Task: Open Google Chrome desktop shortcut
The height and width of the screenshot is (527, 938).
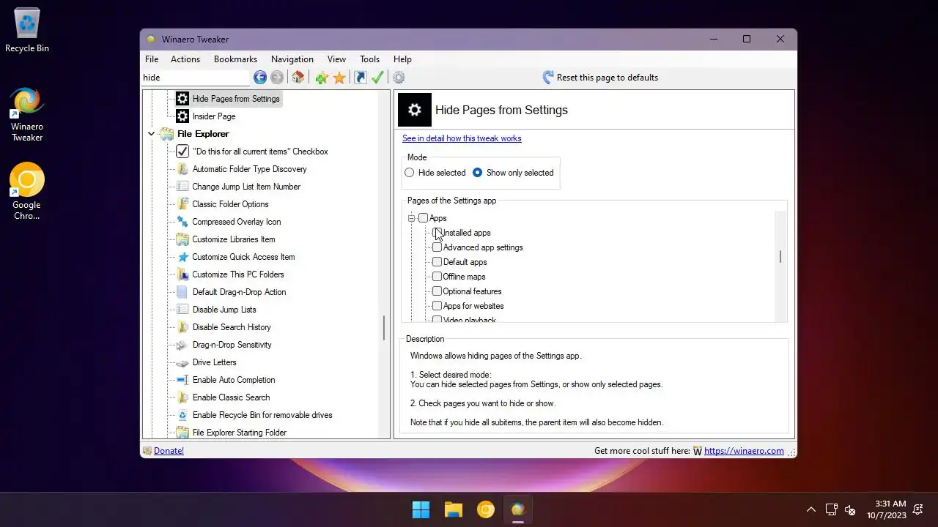Action: (27, 192)
